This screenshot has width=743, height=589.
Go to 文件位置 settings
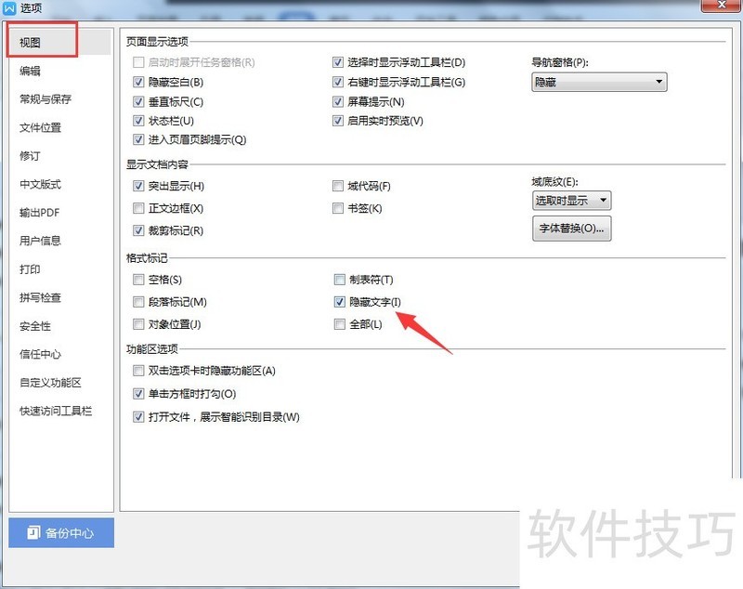(40, 127)
